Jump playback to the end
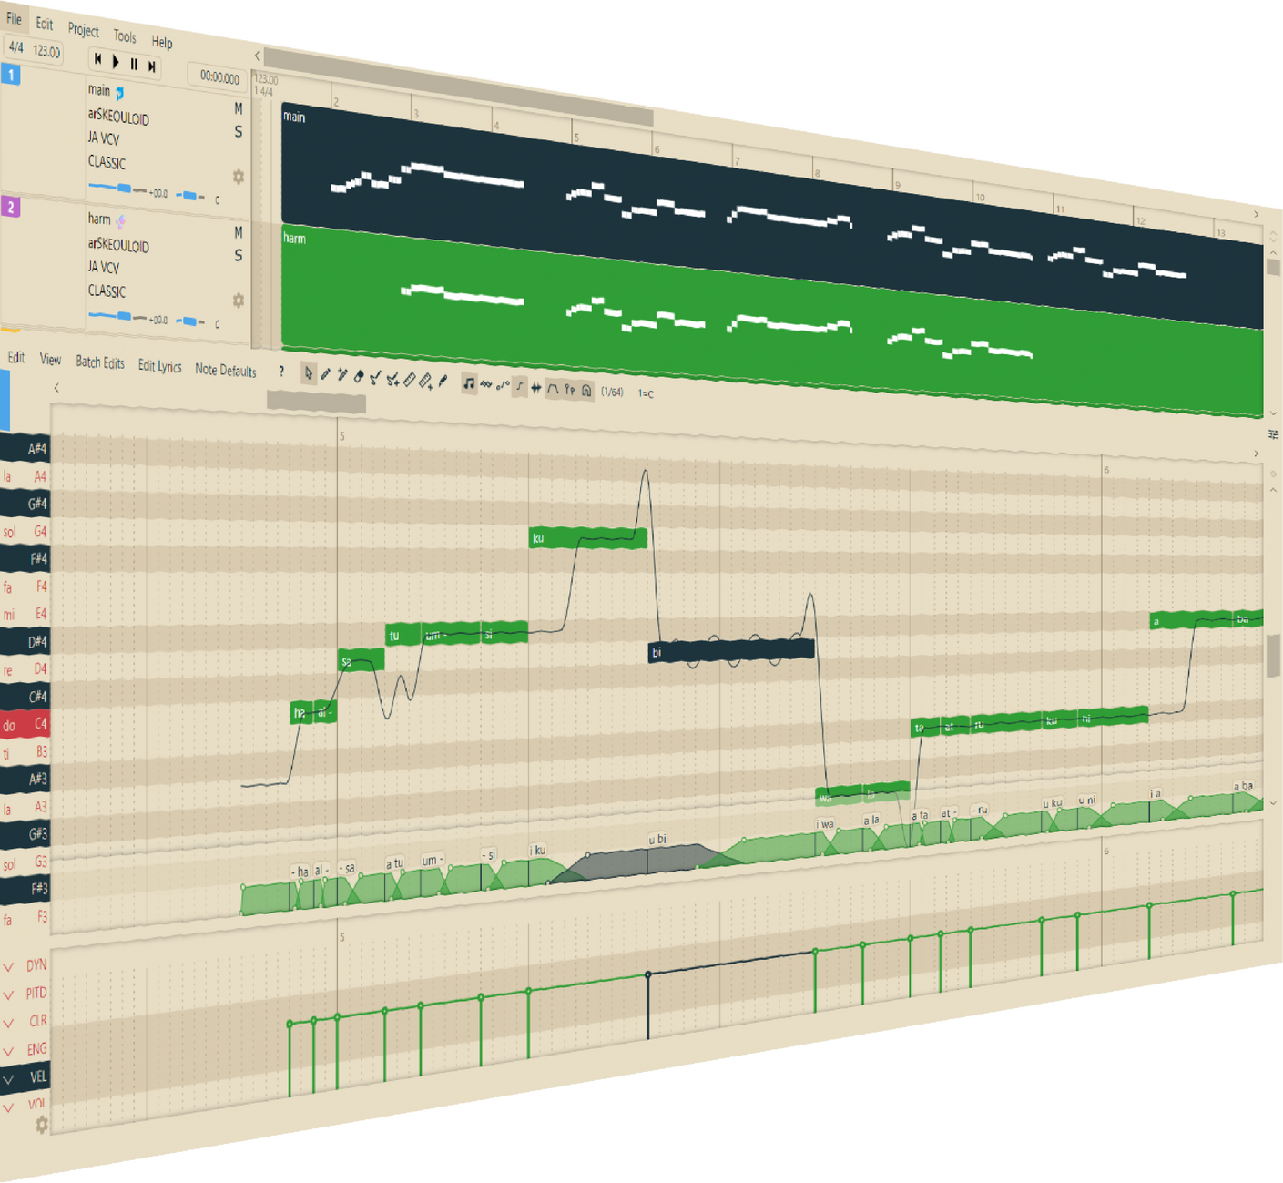Screen dimensions: 1283x1183 pos(152,66)
